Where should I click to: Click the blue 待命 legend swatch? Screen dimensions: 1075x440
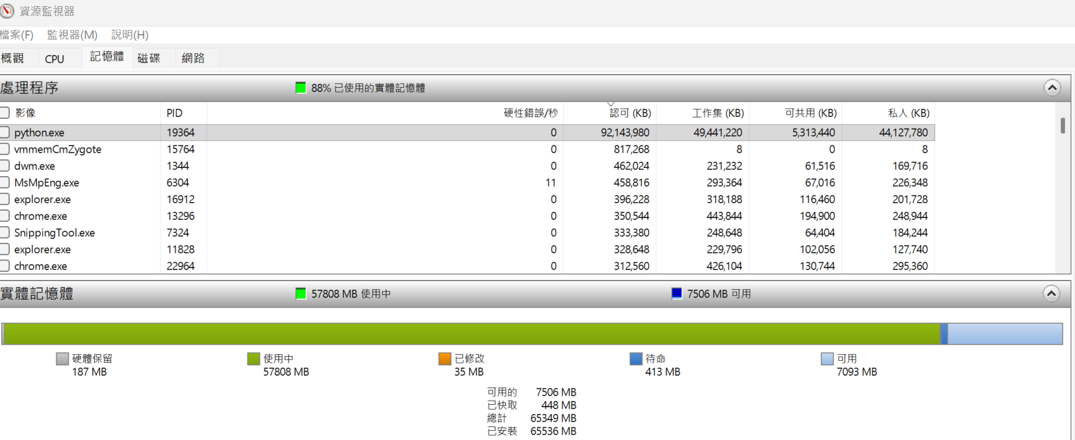(x=635, y=358)
